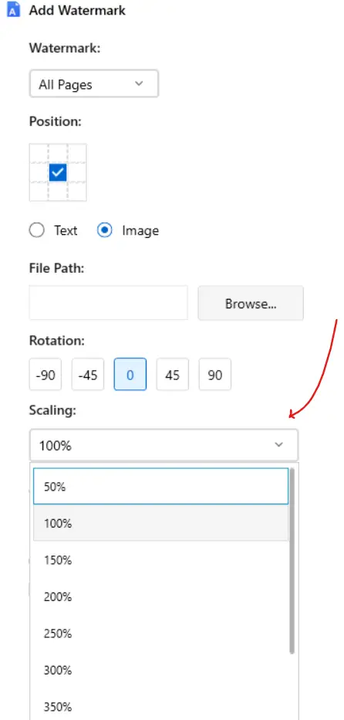Set rotation to 0
Viewport: 344px width, 720px height.
[130, 375]
